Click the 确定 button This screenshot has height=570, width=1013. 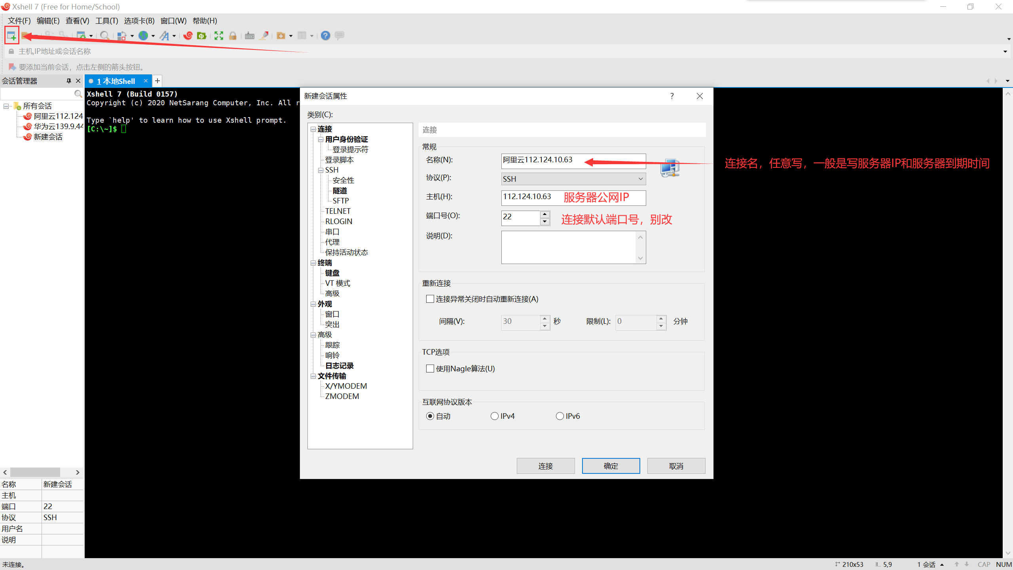[611, 466]
